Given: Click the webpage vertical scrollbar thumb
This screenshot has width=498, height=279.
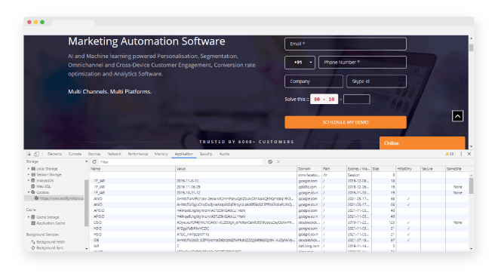Looking at the screenshot, I should coord(472,48).
